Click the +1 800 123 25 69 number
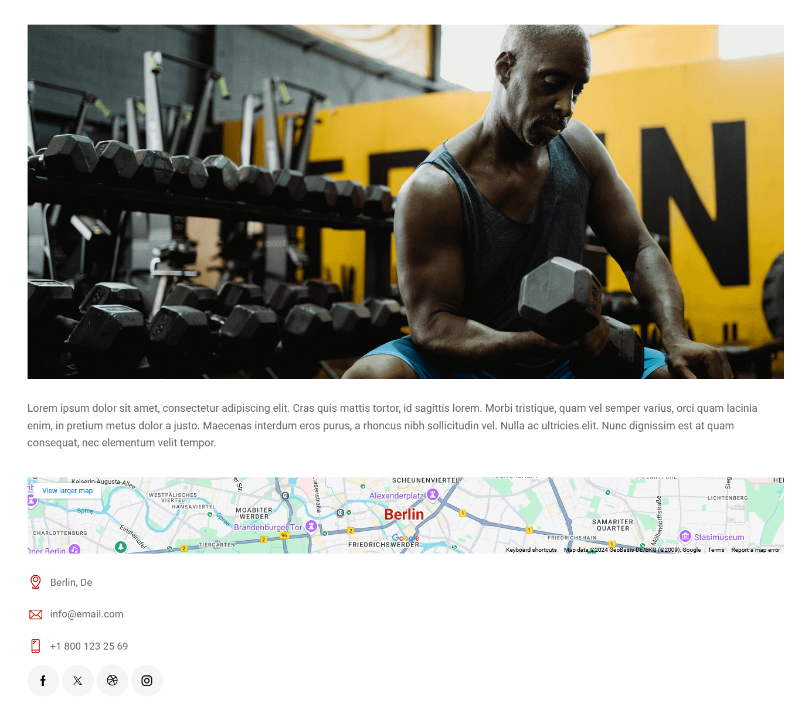This screenshot has height=724, width=812. point(89,646)
